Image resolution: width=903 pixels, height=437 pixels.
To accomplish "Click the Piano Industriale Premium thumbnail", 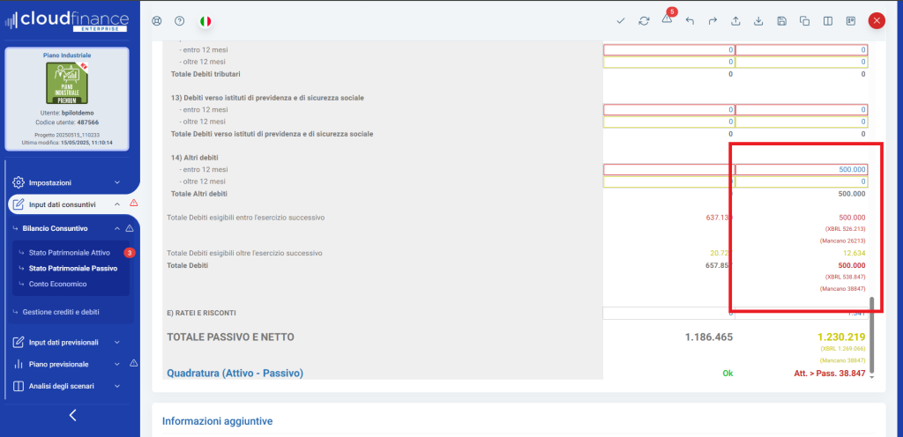I will (x=67, y=83).
